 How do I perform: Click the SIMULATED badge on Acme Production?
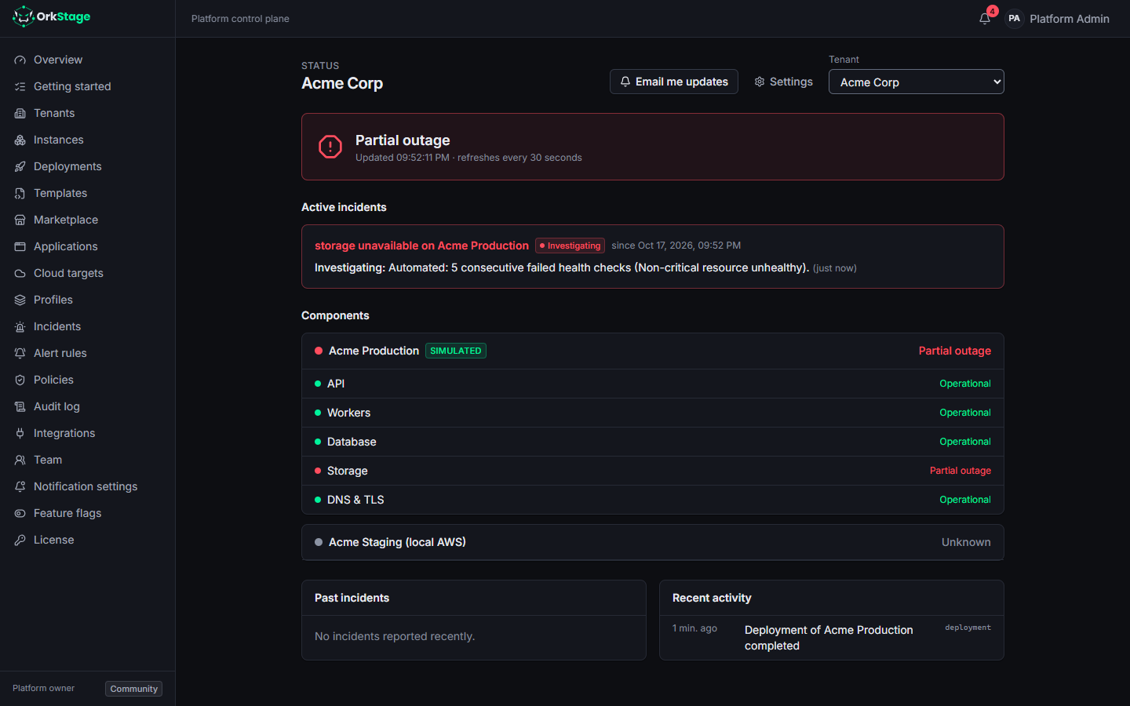coord(456,351)
